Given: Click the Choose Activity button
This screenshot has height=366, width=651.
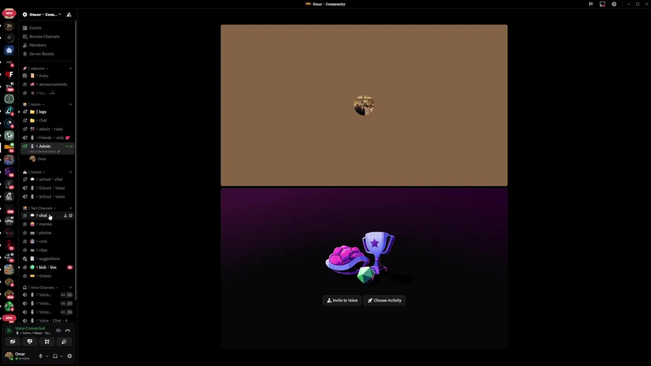Looking at the screenshot, I should click(384, 300).
